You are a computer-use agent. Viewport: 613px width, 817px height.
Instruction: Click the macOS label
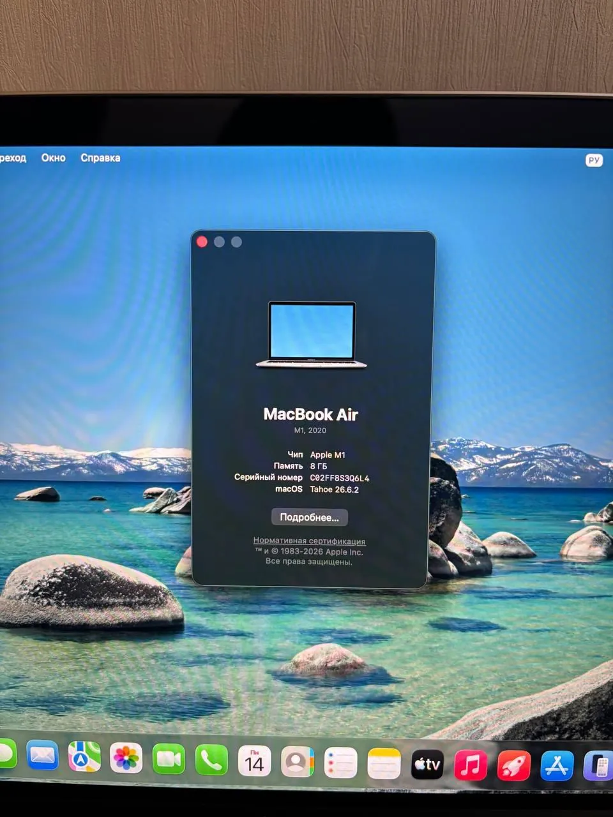point(289,489)
